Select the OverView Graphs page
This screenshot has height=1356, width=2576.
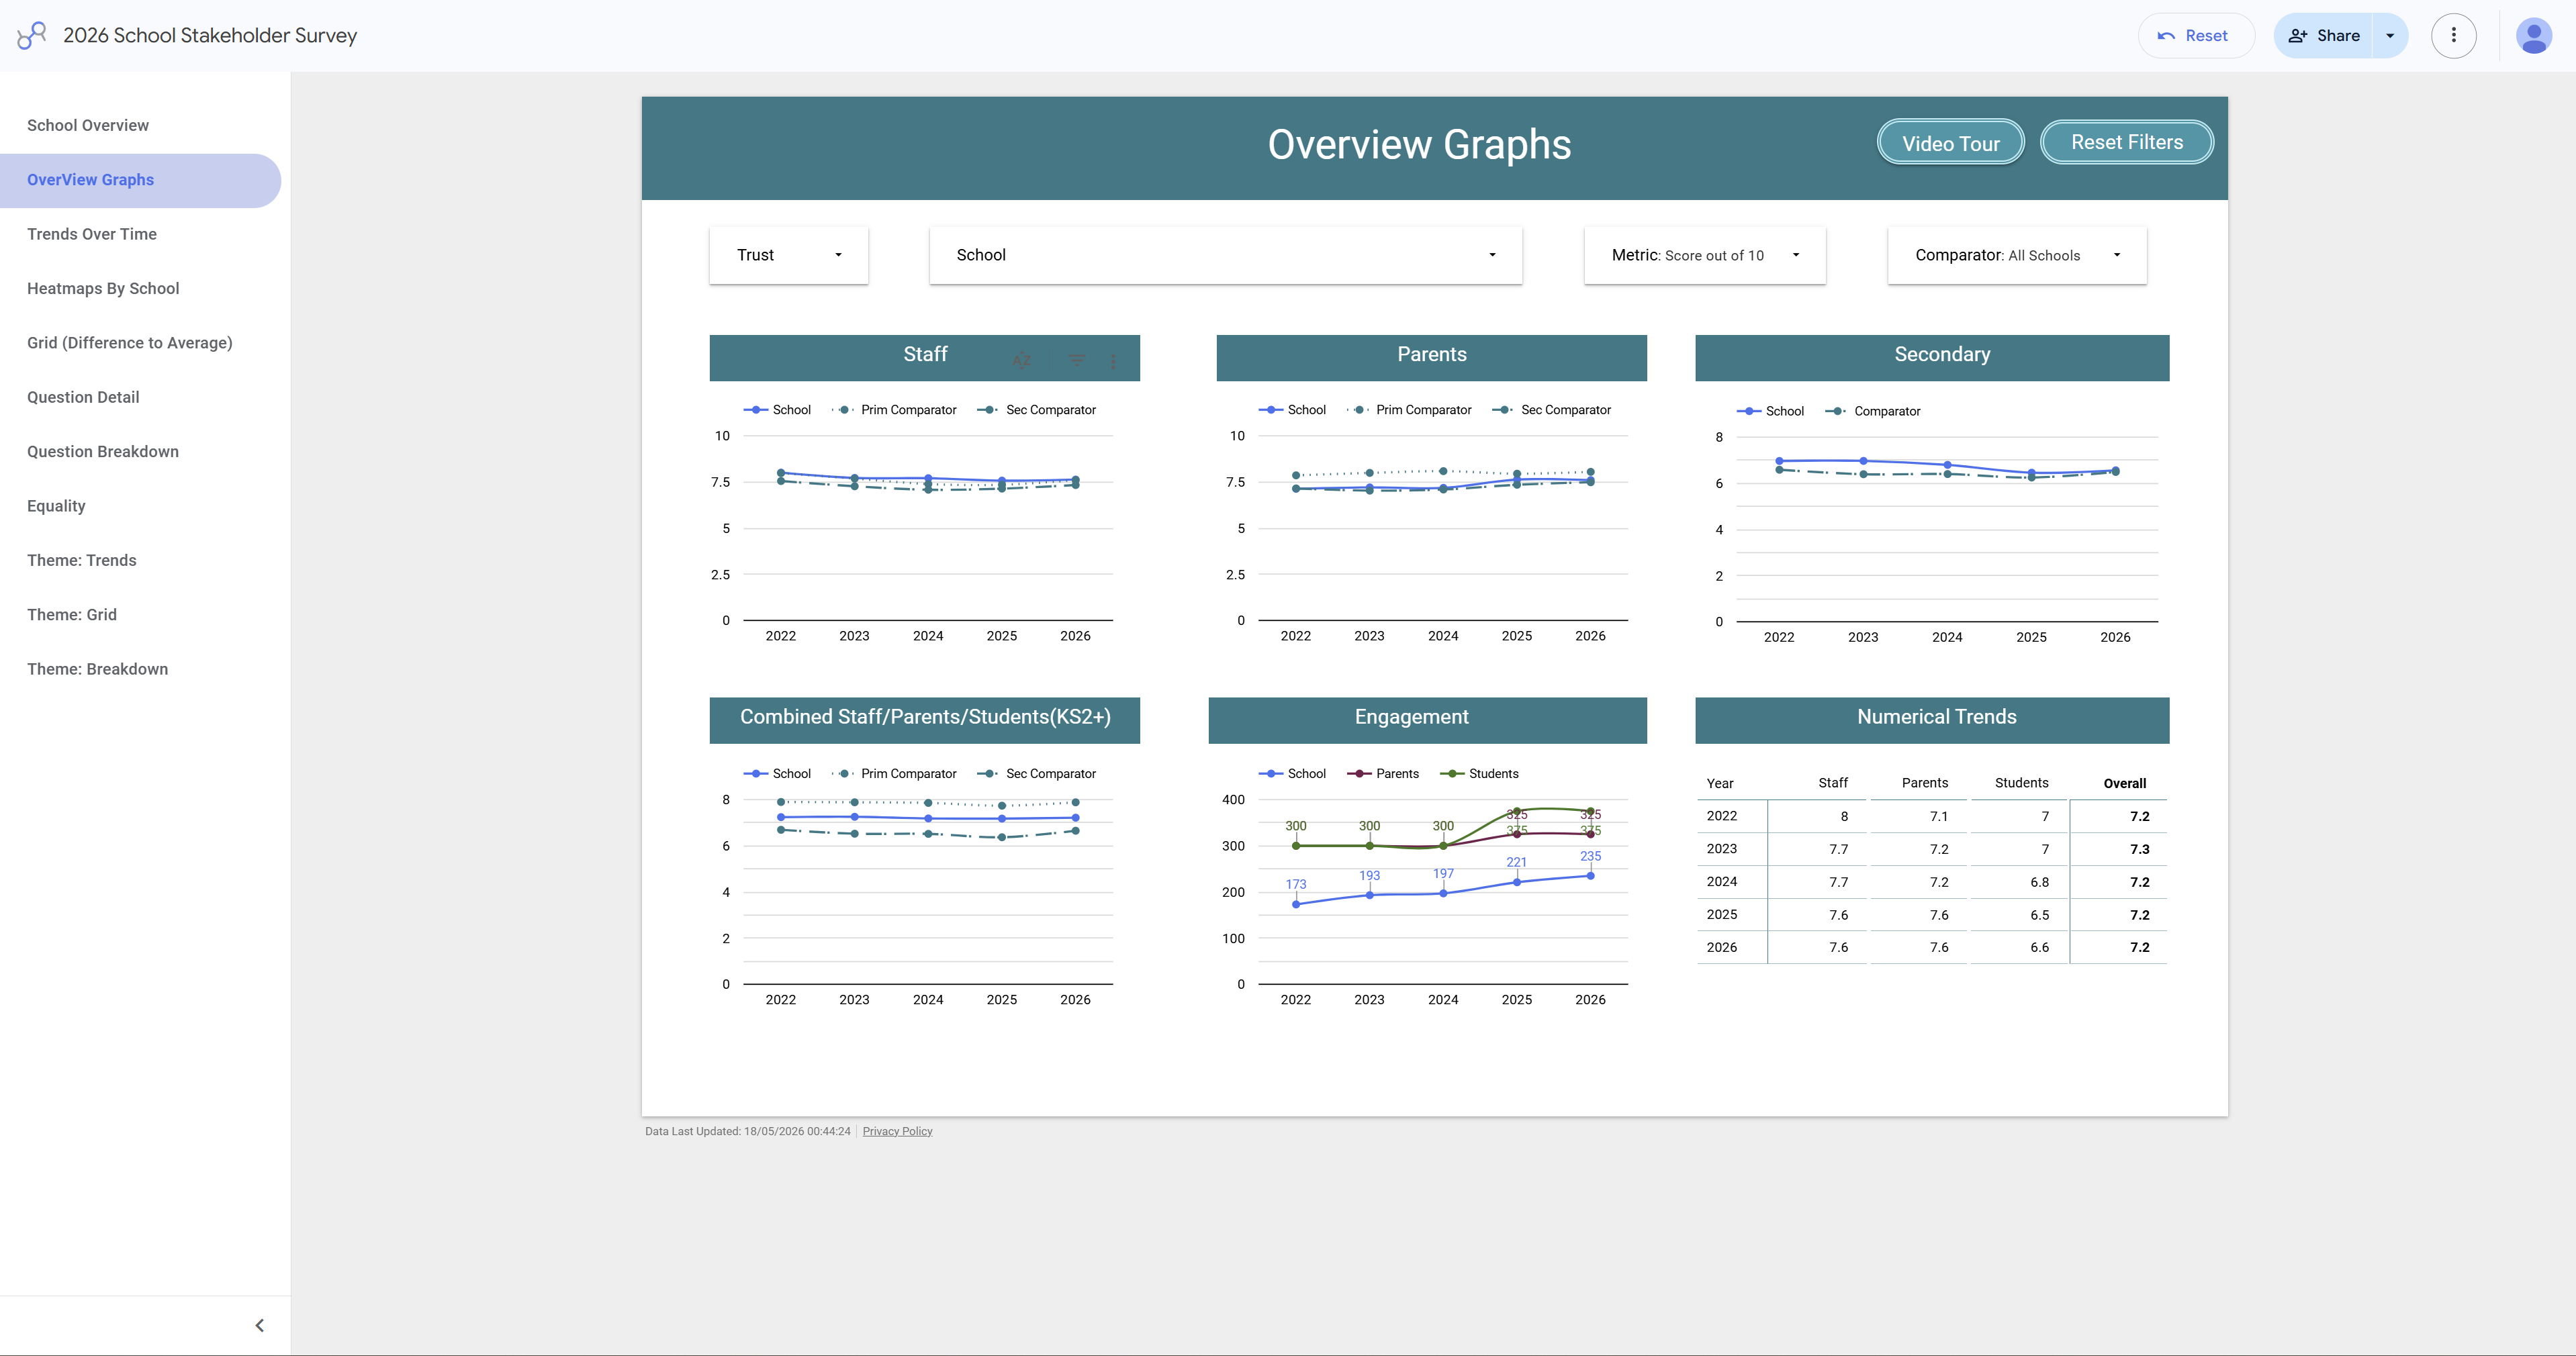tap(140, 180)
